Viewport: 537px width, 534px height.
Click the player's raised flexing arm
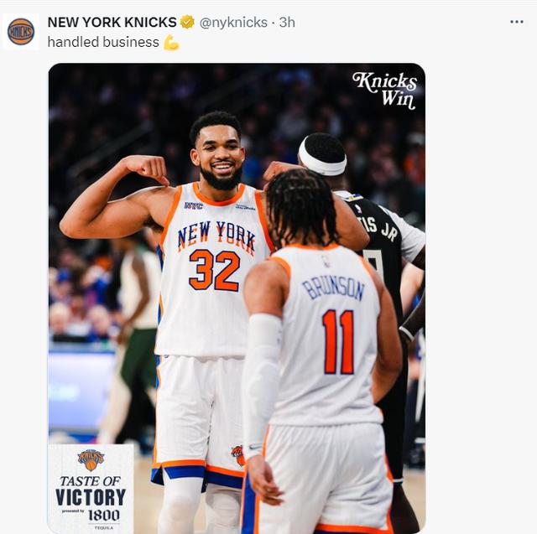pyautogui.click(x=117, y=197)
